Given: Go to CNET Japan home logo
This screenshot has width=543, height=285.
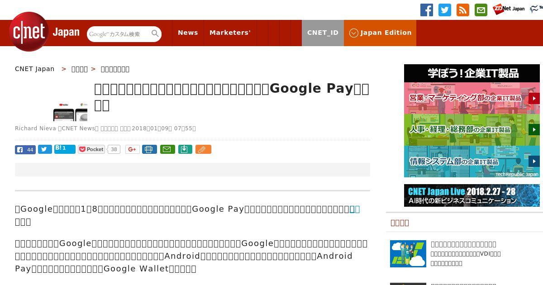Looking at the screenshot, I should (44, 32).
